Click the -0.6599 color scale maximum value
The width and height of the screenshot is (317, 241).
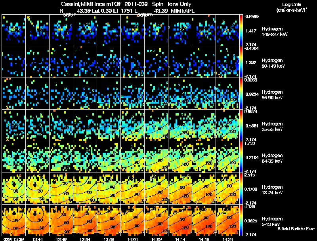point(252,17)
